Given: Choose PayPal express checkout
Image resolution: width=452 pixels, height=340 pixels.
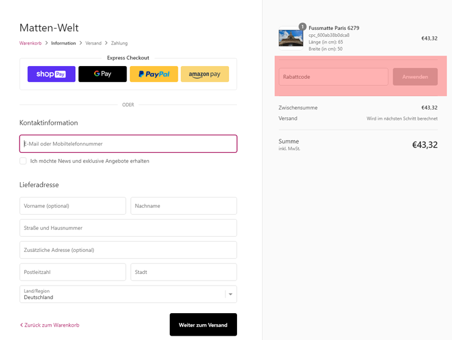Looking at the screenshot, I should tap(154, 74).
